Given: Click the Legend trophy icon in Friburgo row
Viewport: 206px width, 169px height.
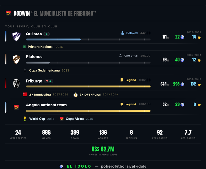Looking at the screenshot, I should tap(122, 80).
